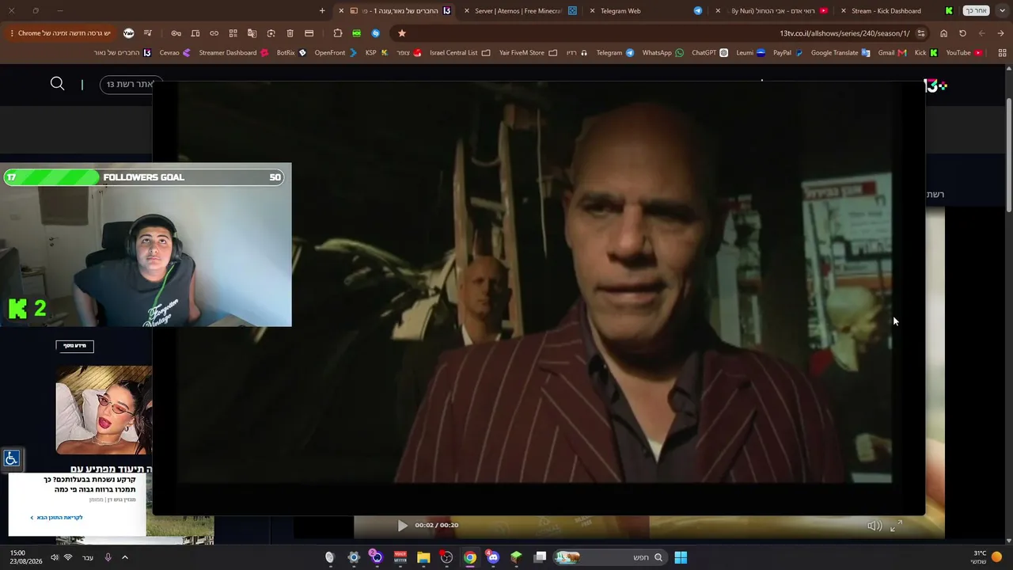Open the taskbar volume control
This screenshot has height=570, width=1013.
[54, 557]
